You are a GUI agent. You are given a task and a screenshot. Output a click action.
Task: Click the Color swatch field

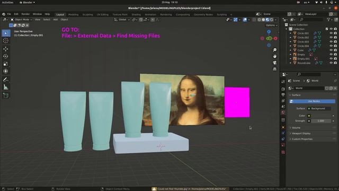pos(321,116)
